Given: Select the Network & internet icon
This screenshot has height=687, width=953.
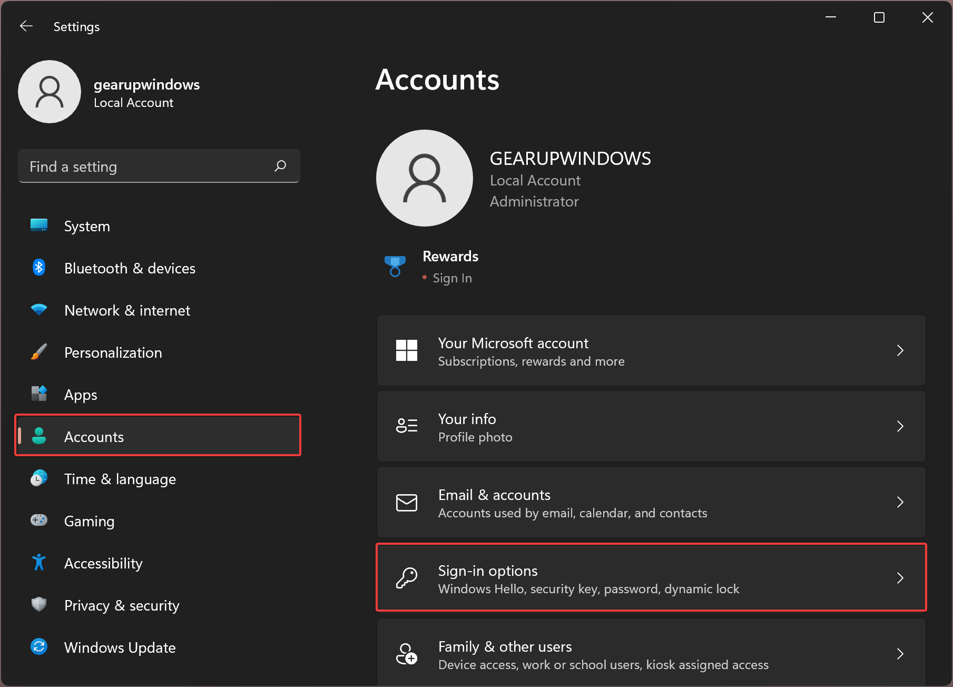Looking at the screenshot, I should point(38,310).
